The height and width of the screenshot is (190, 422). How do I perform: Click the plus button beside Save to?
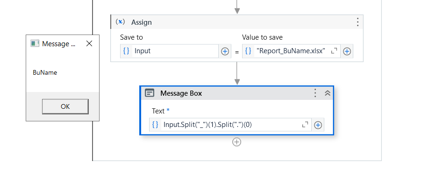click(x=225, y=51)
